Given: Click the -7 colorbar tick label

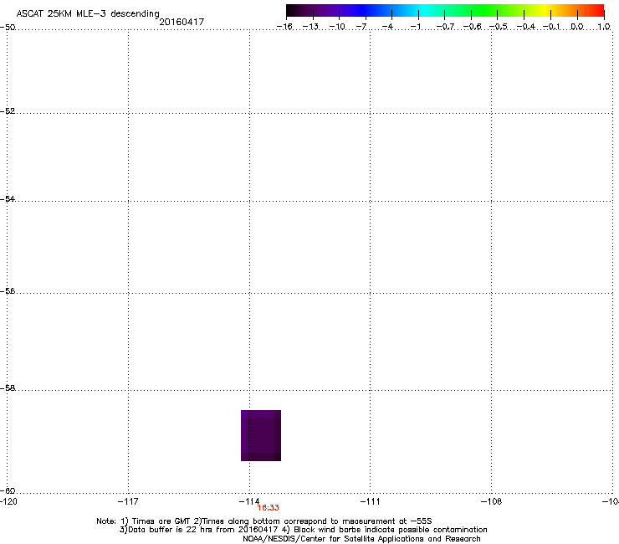Looking at the screenshot, I should tap(361, 27).
